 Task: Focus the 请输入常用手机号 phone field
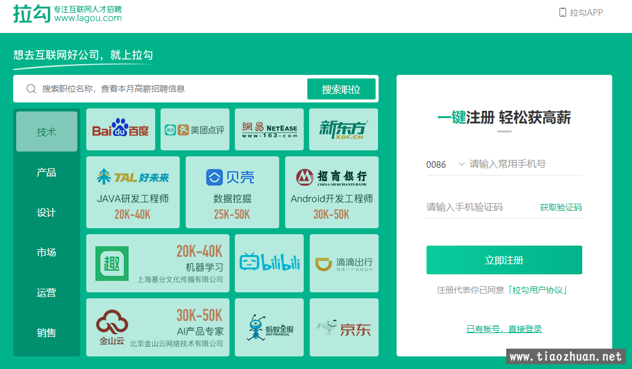(525, 164)
